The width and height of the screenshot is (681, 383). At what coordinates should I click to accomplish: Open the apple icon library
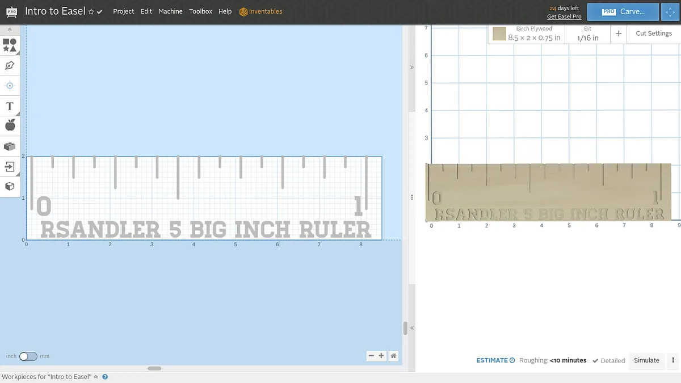tap(10, 125)
